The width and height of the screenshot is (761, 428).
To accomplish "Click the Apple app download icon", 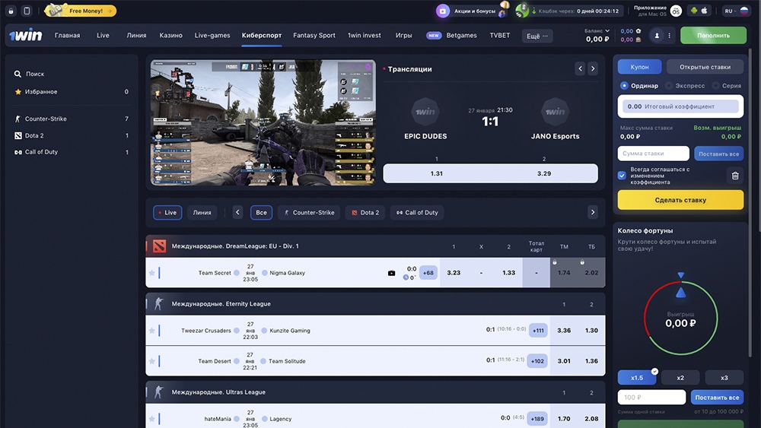I will coord(705,11).
